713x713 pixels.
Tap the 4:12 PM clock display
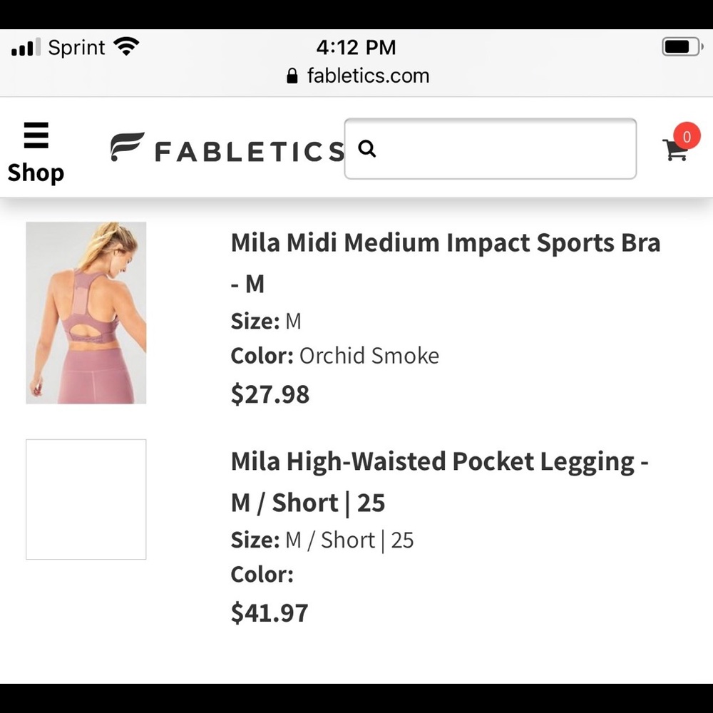(x=357, y=46)
